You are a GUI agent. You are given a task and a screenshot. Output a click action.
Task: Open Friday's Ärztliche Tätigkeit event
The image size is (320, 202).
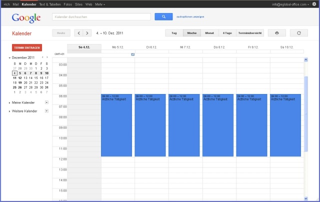251,125
